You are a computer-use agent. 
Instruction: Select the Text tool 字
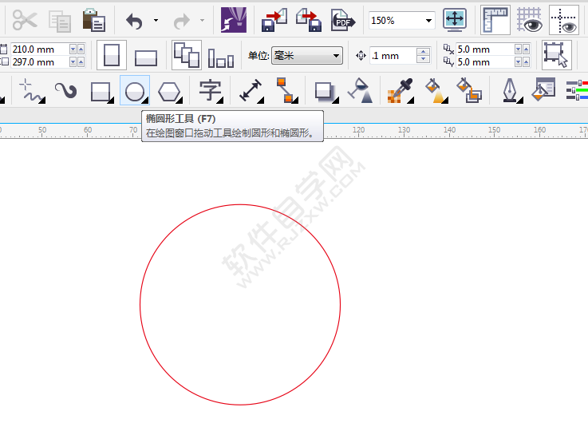pyautogui.click(x=209, y=91)
